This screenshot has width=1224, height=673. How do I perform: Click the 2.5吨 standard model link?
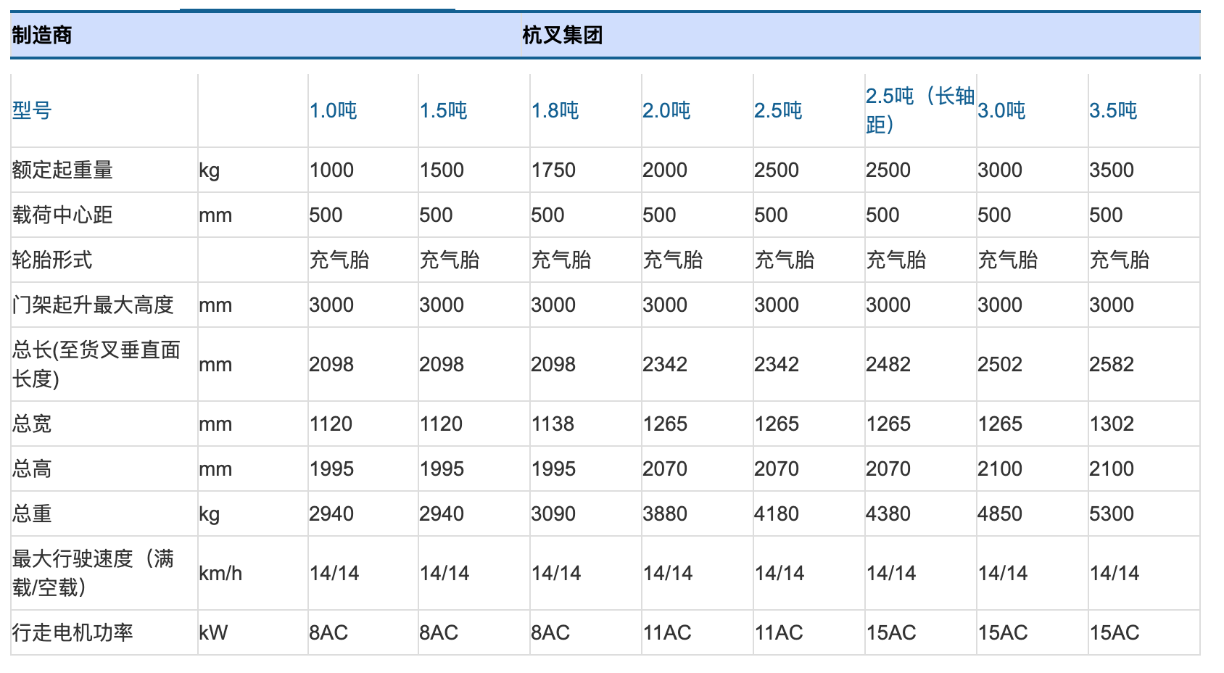coord(777,111)
